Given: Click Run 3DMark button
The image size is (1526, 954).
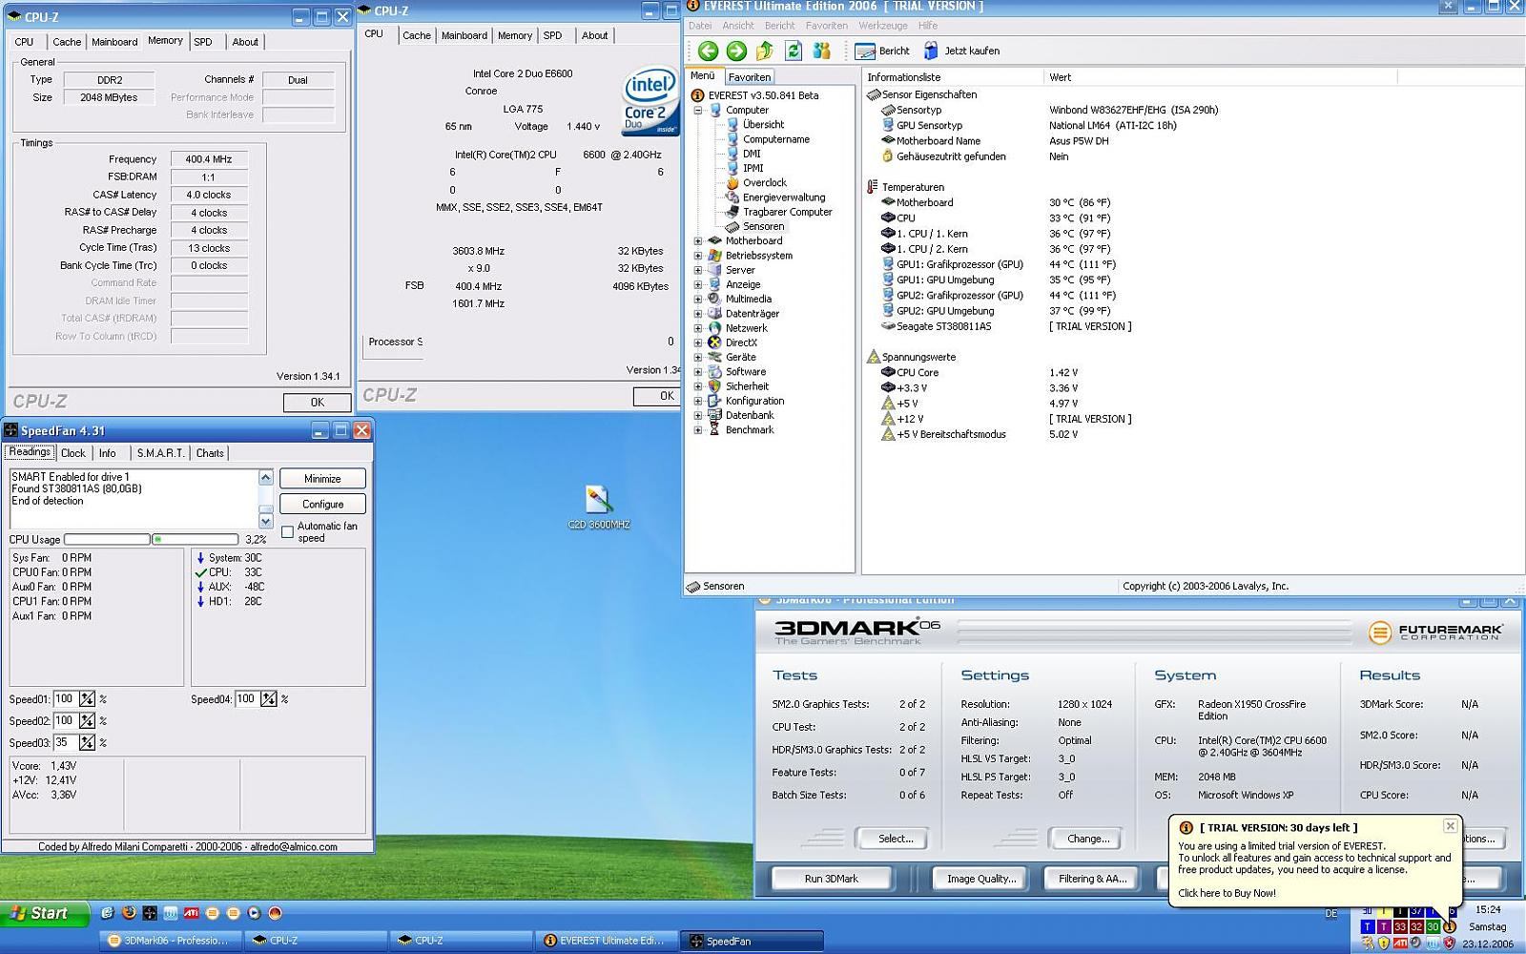Looking at the screenshot, I should pyautogui.click(x=832, y=879).
